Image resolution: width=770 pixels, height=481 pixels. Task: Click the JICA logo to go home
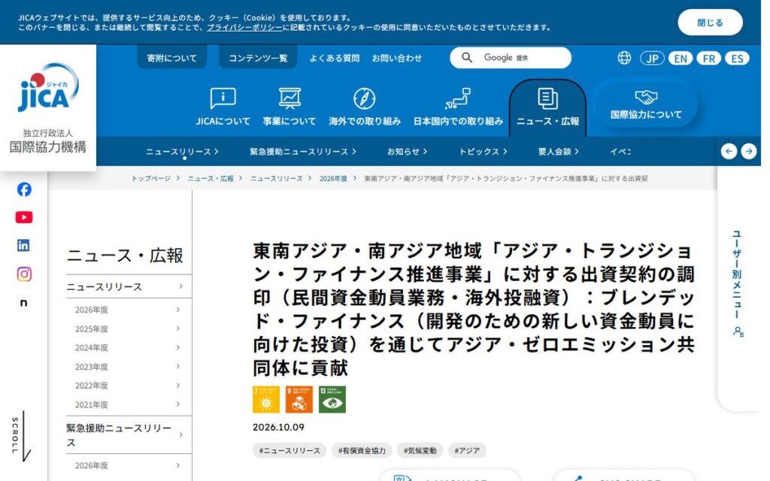coord(48,87)
